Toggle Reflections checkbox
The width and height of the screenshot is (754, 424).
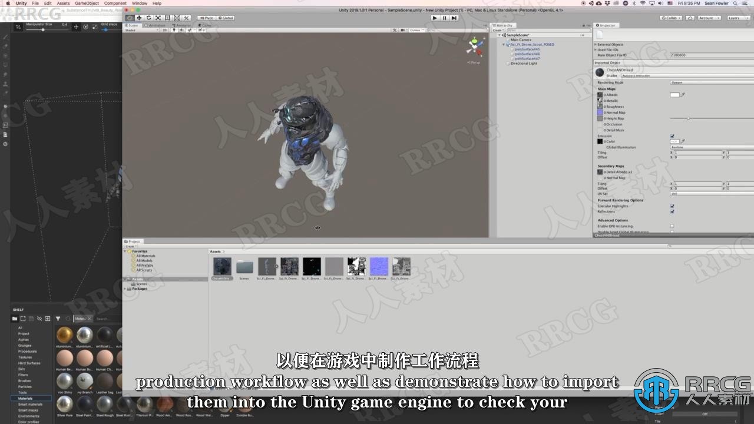click(672, 211)
